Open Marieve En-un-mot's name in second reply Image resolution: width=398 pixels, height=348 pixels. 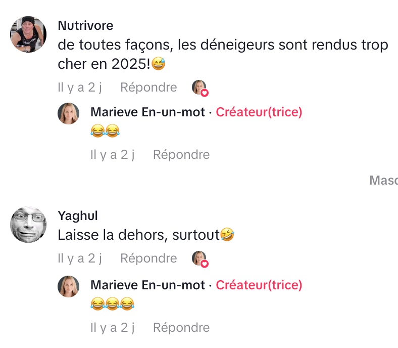(x=147, y=285)
